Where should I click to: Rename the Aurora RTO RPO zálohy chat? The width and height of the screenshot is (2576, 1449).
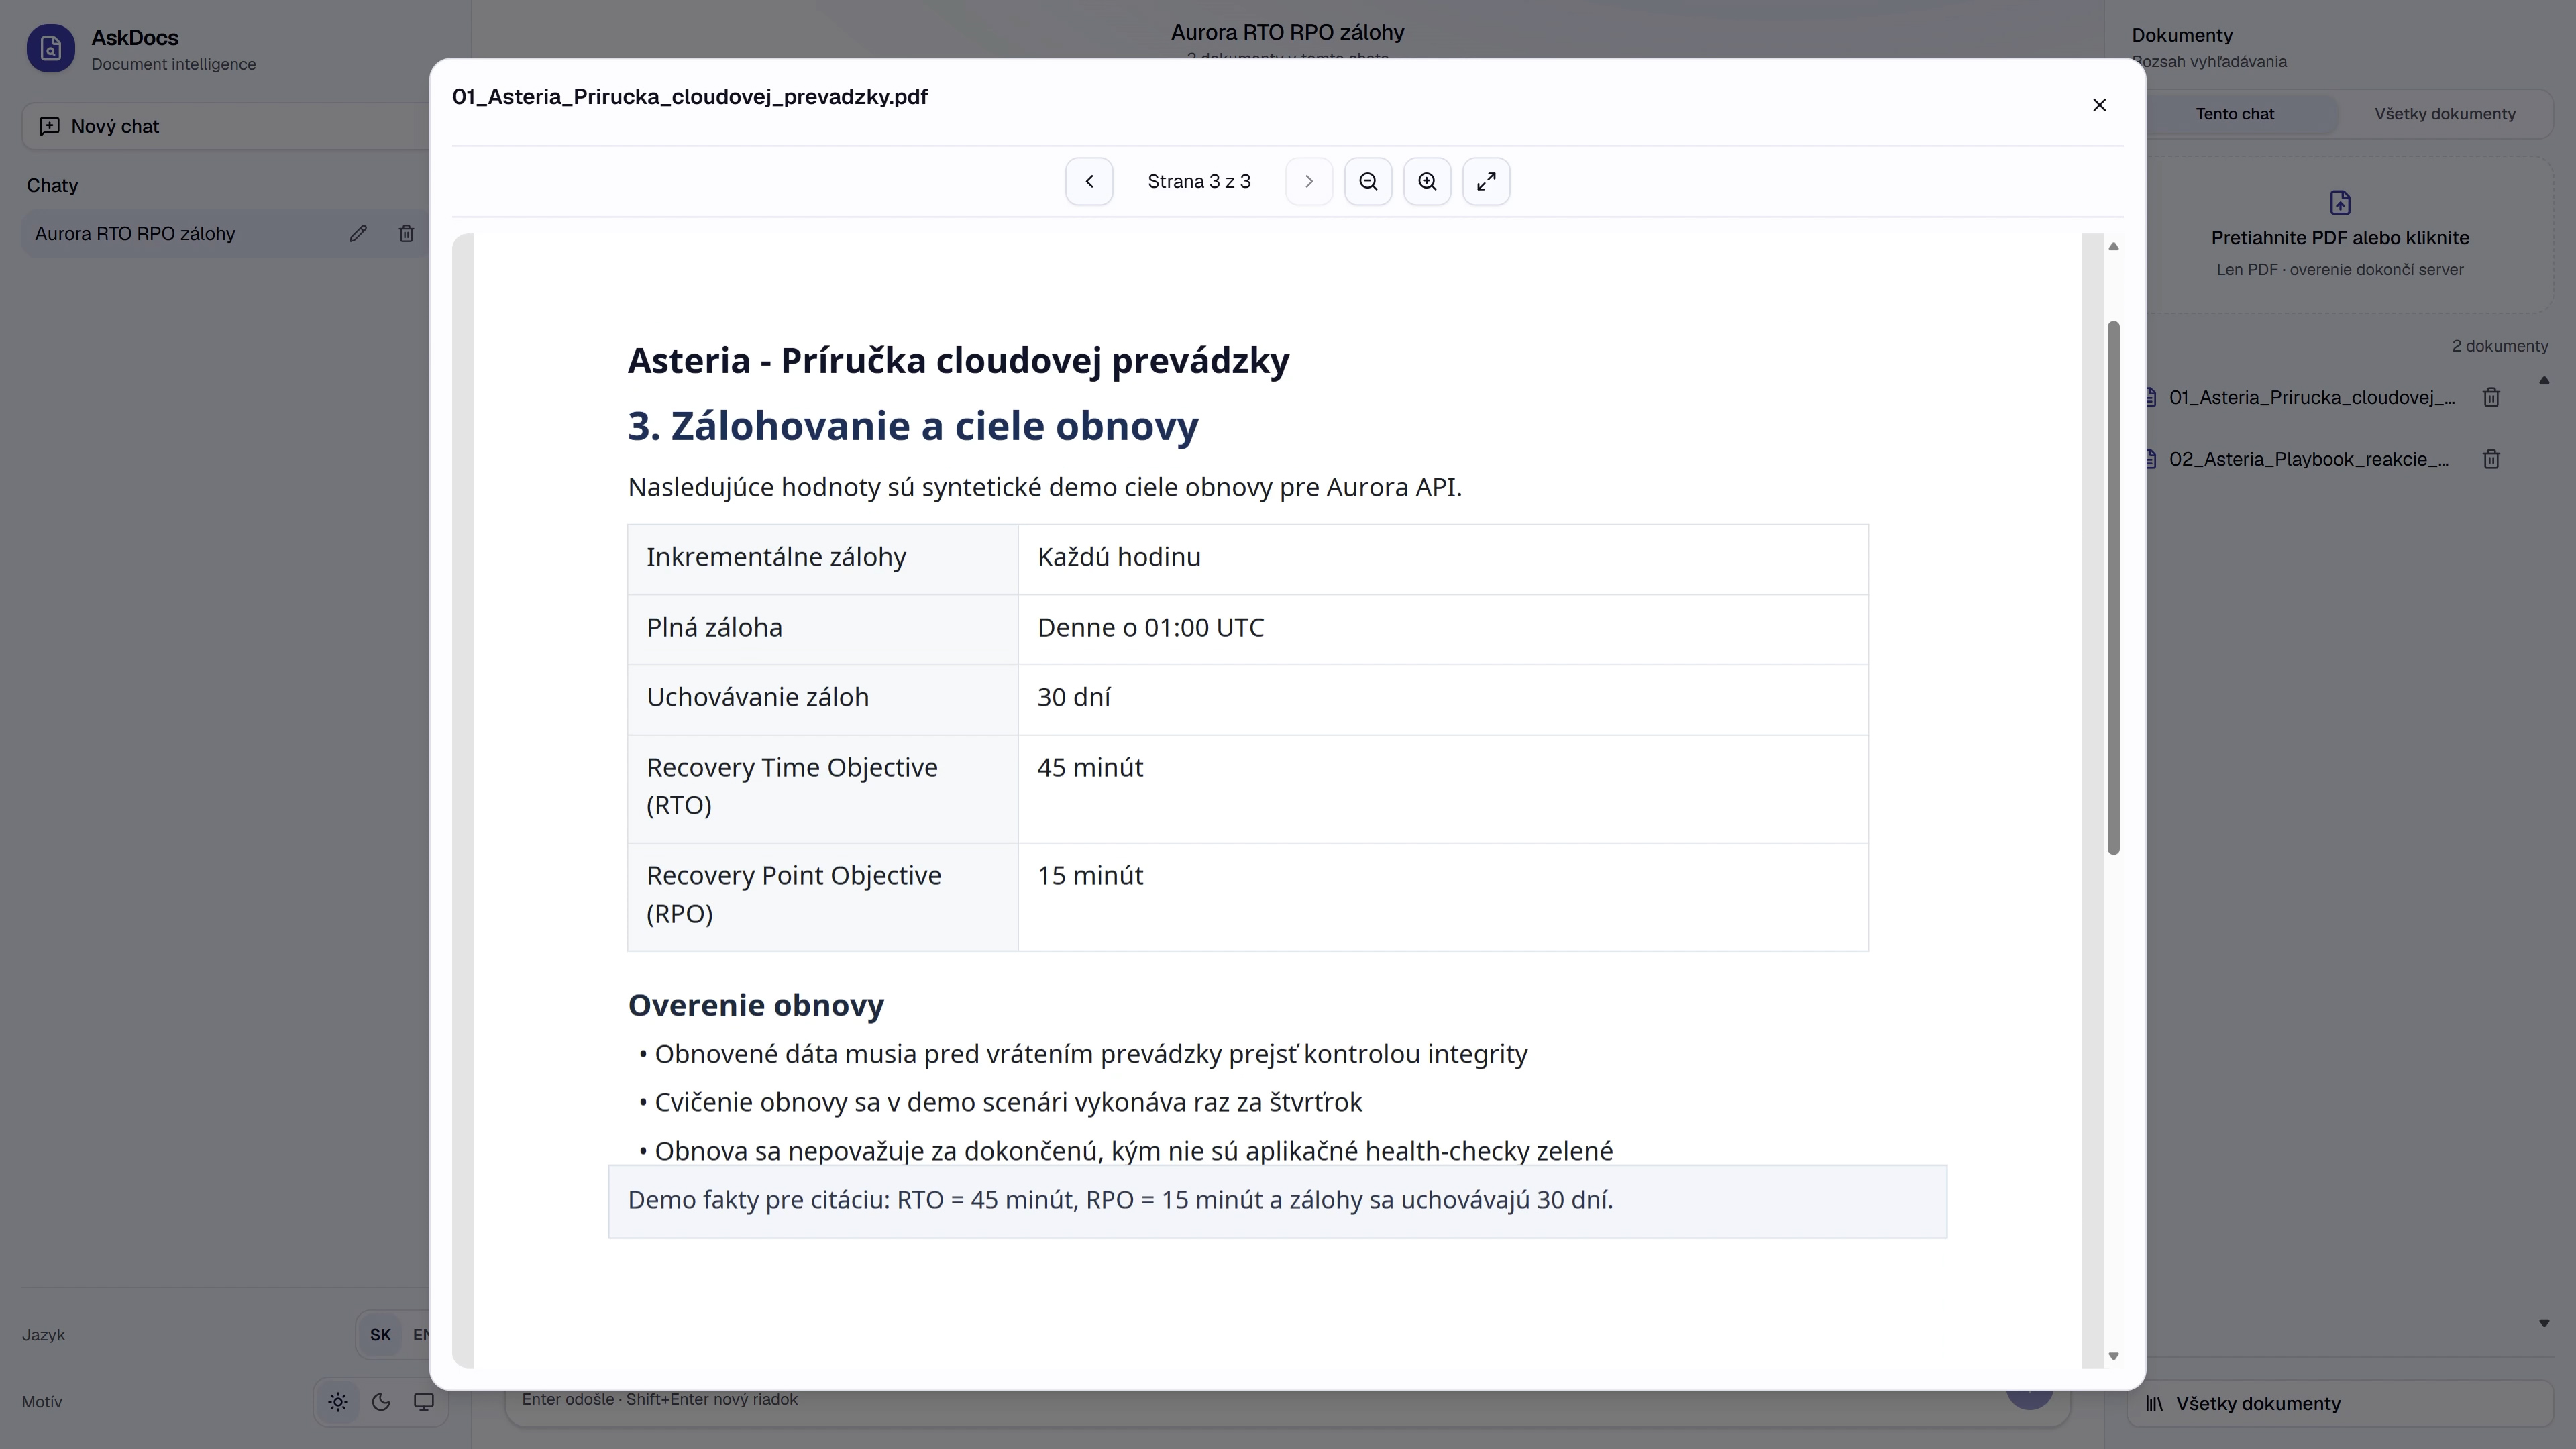click(x=358, y=233)
